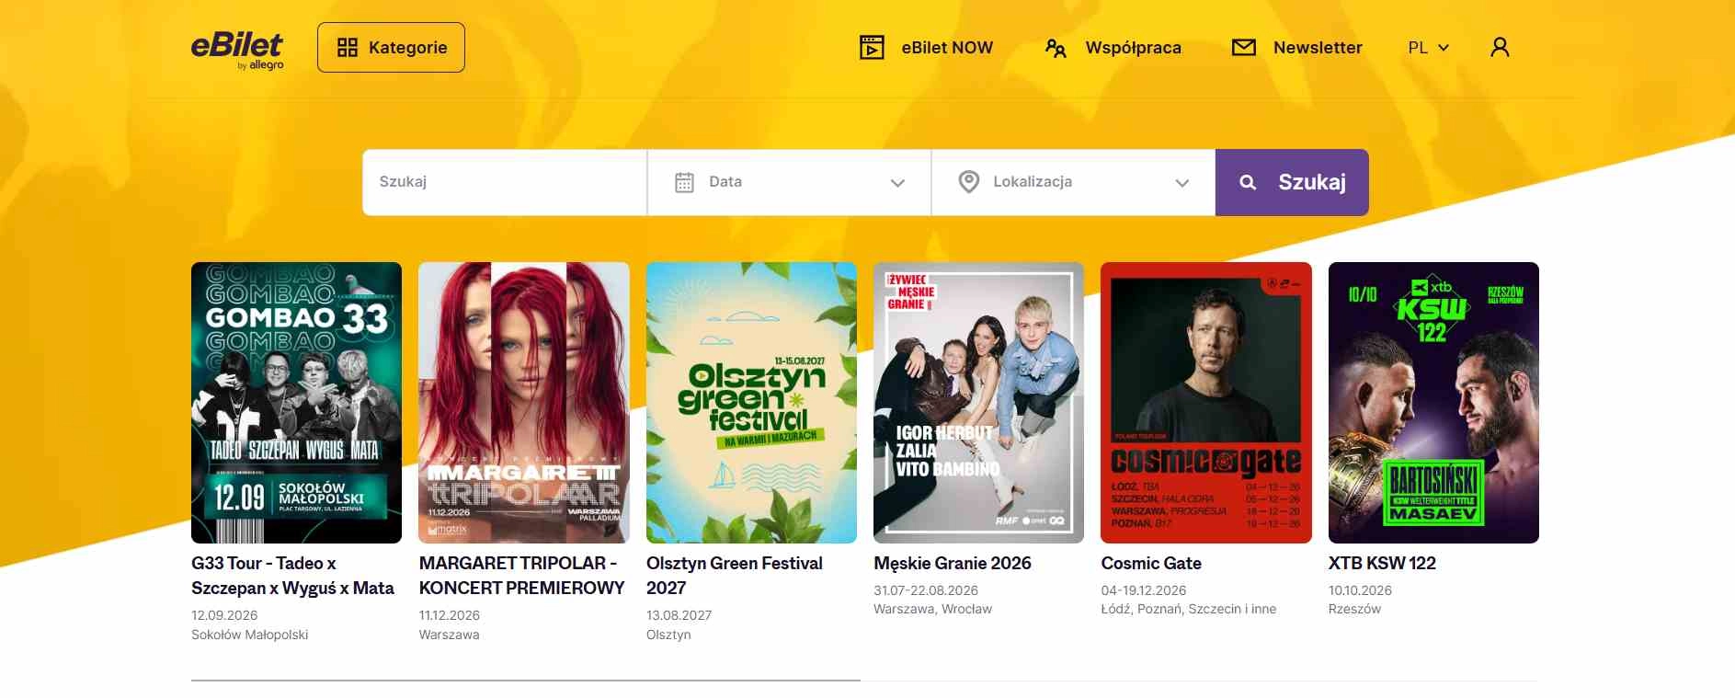
Task: Click the Współpraca people icon
Action: (x=1056, y=48)
